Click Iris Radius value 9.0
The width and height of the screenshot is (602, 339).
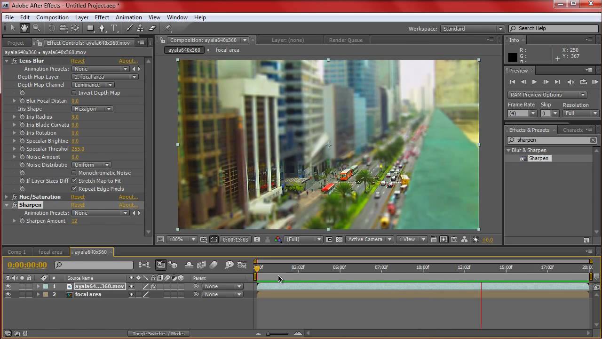[75, 117]
